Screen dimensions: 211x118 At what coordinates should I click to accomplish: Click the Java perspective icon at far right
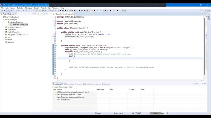tap(209, 11)
